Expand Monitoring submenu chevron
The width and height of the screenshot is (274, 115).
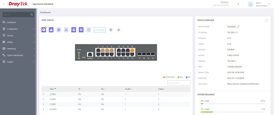tap(34, 49)
